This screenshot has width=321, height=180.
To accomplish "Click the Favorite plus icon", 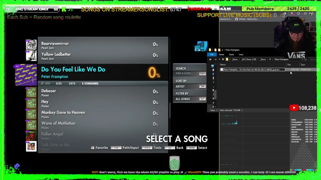I will (93, 148).
